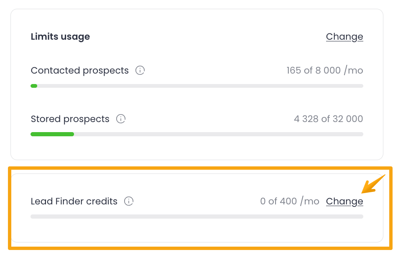Click the Limits usage heading
398x255 pixels.
[x=60, y=37]
